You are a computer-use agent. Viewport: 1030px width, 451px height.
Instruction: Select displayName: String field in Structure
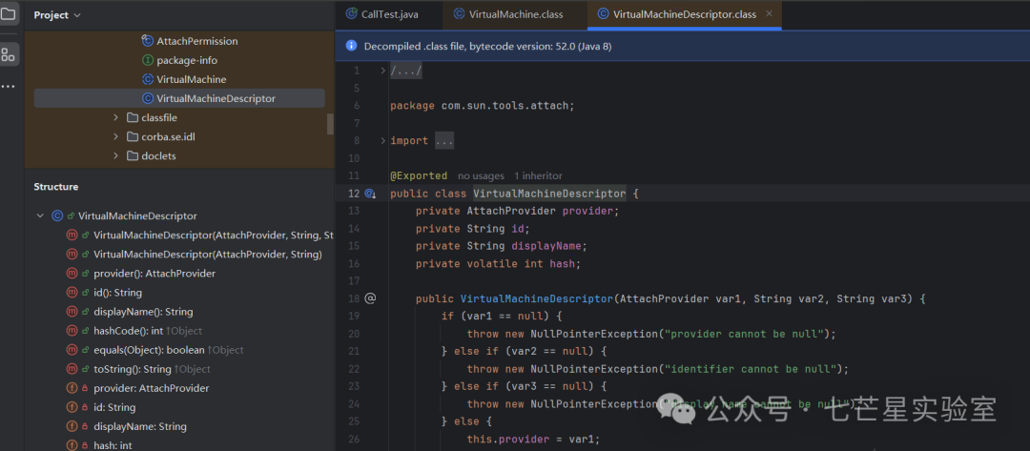tap(140, 427)
